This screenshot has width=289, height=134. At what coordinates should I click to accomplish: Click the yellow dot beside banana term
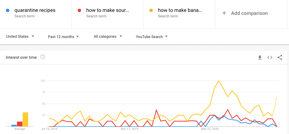(151, 10)
